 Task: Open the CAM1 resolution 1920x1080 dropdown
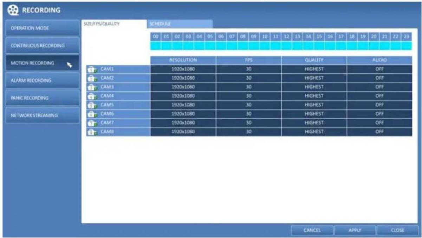(183, 70)
